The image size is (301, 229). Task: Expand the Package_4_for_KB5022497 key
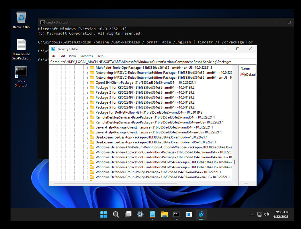click(87, 103)
